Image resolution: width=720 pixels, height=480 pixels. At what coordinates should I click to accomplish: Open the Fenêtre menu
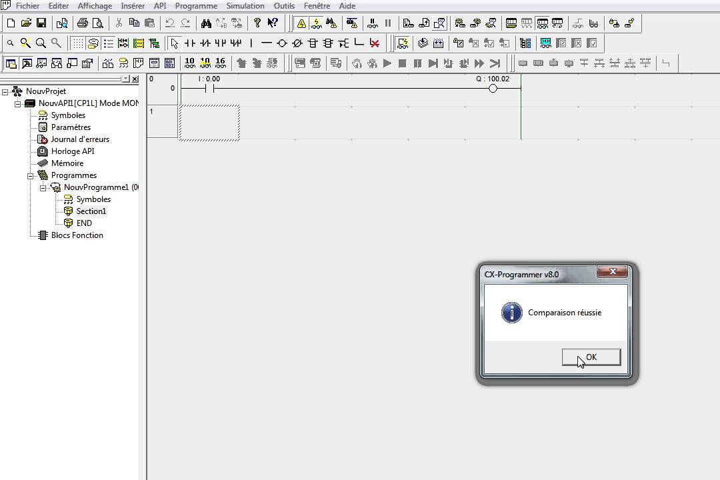(x=317, y=6)
